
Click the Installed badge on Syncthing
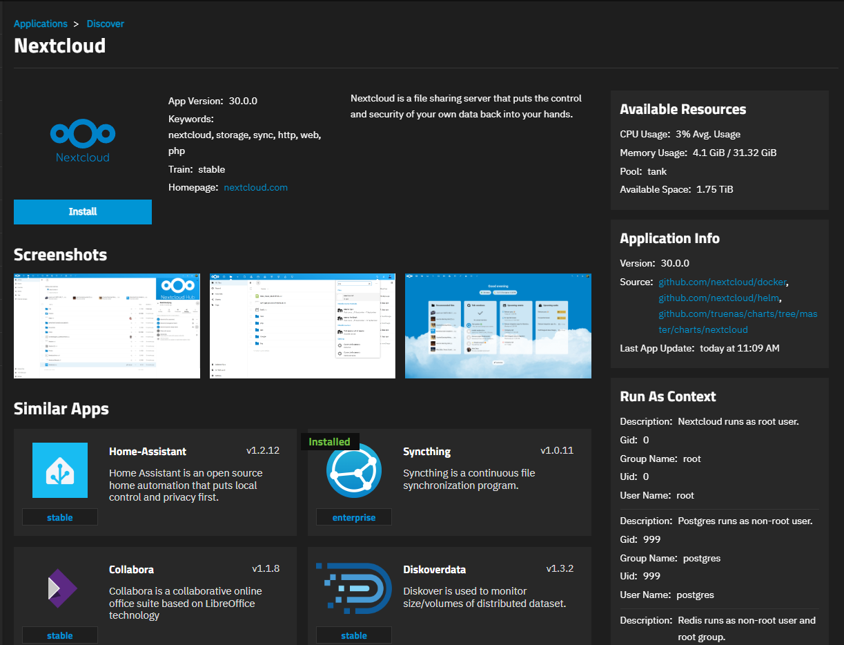(x=329, y=441)
